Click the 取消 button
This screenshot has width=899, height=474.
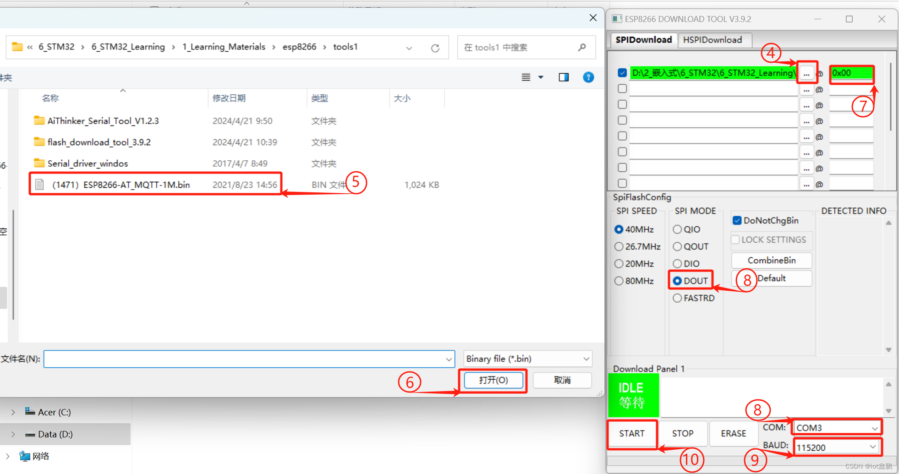click(562, 380)
